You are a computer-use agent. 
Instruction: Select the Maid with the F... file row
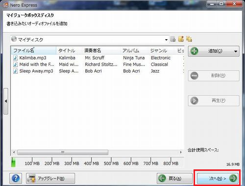coord(98,65)
